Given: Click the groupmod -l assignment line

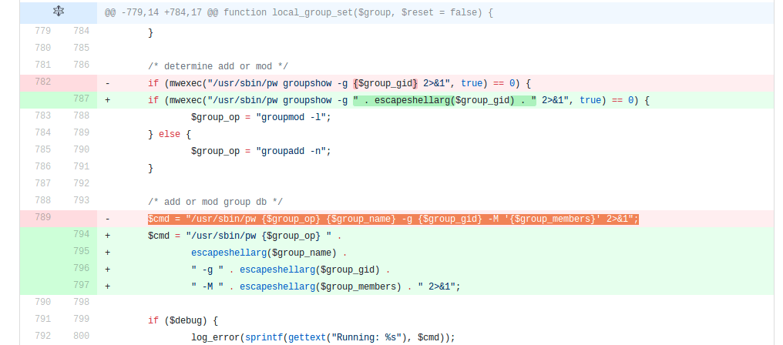Looking at the screenshot, I should coord(260,117).
